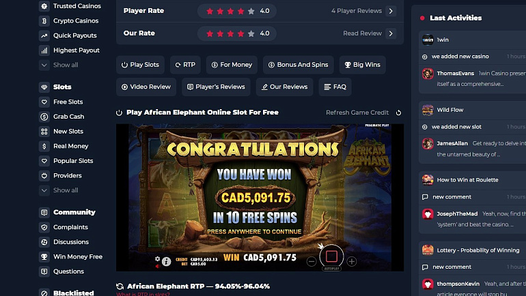Click the Video Review button
Screen dimensions: 526x296
click(x=146, y=87)
